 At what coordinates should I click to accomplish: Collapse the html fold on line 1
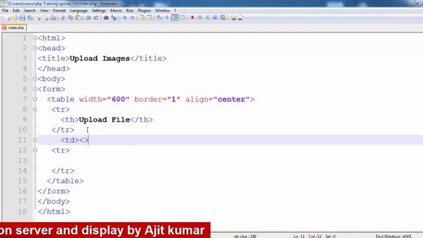click(x=35, y=38)
